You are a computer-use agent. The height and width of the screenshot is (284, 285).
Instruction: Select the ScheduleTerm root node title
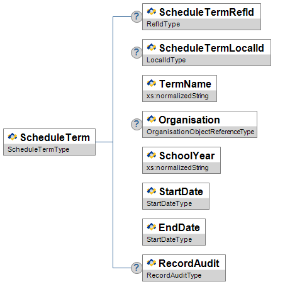(x=55, y=137)
